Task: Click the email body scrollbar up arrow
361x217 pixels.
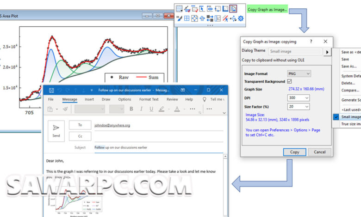Action: click(x=225, y=157)
